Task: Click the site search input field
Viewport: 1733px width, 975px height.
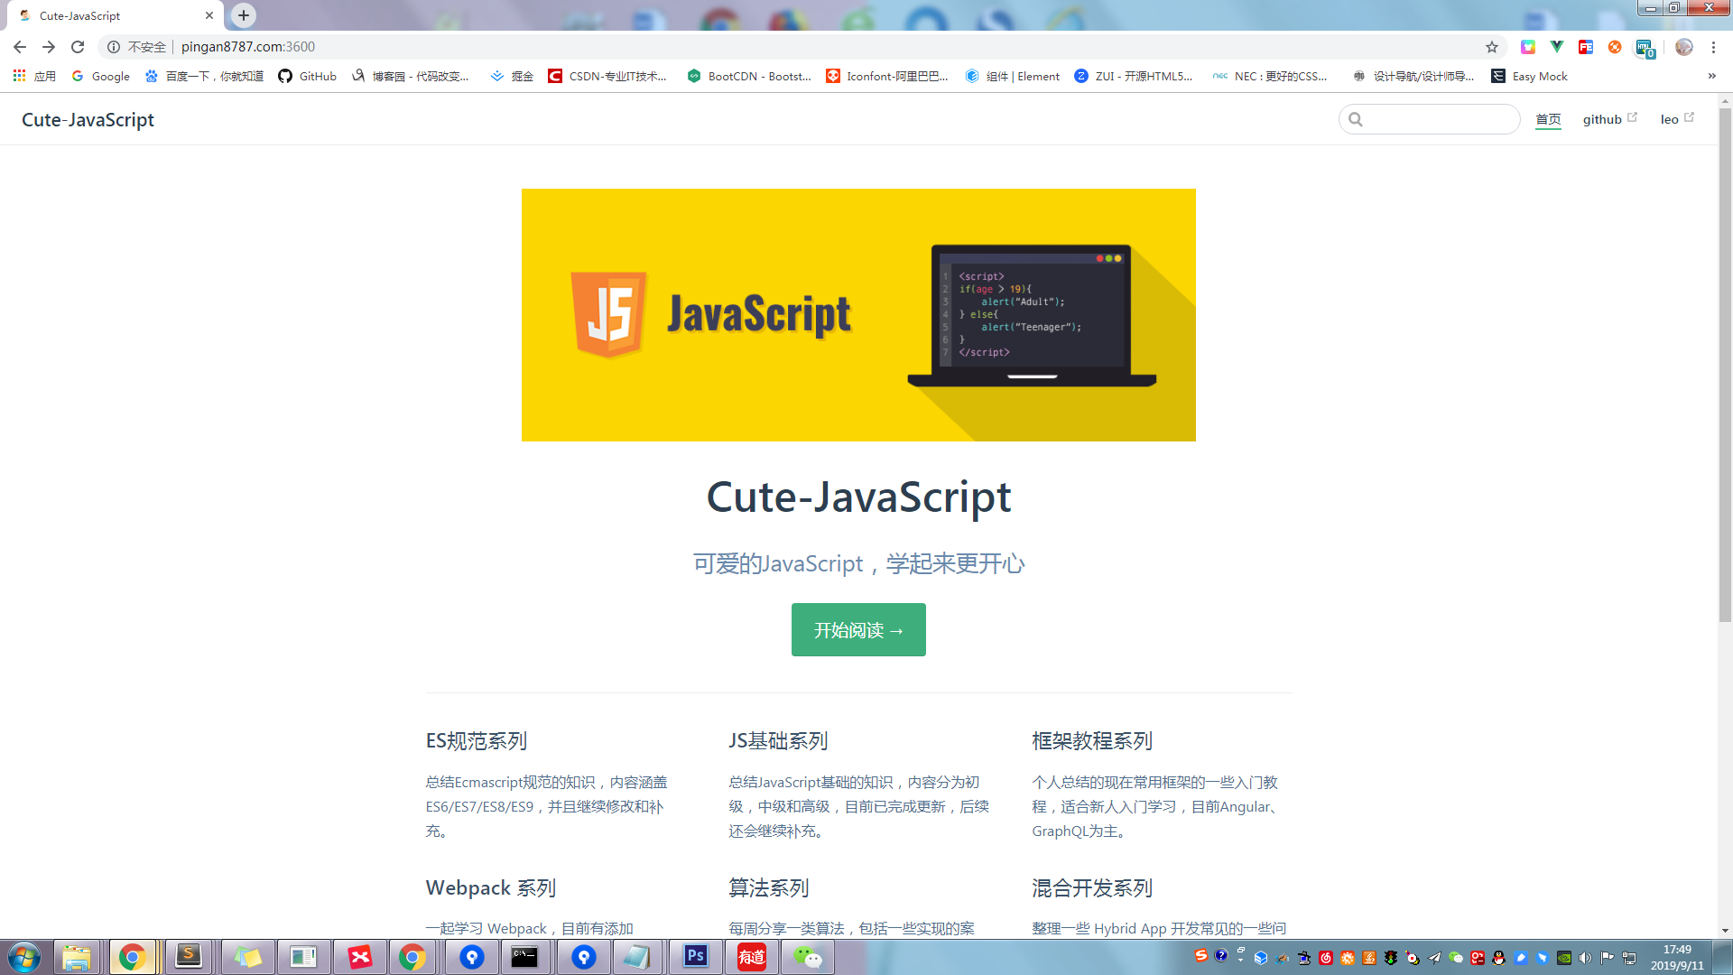Action: pos(1439,119)
